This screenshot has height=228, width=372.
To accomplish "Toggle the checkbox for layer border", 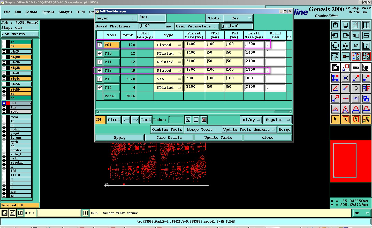I will click(x=4, y=150).
